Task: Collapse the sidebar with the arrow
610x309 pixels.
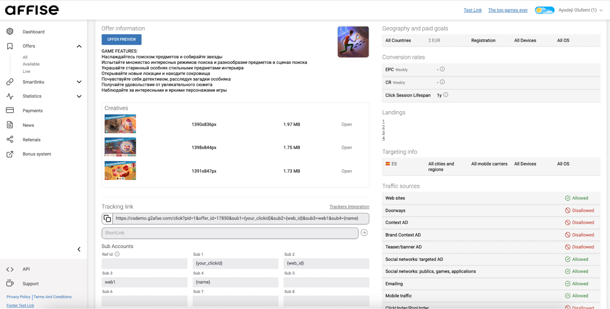Action: (x=79, y=249)
